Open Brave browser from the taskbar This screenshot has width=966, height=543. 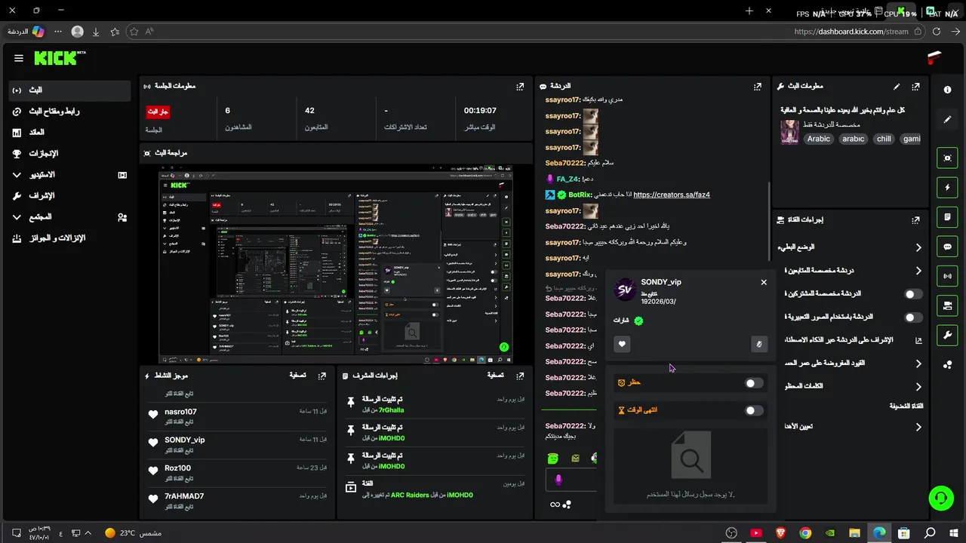(780, 533)
